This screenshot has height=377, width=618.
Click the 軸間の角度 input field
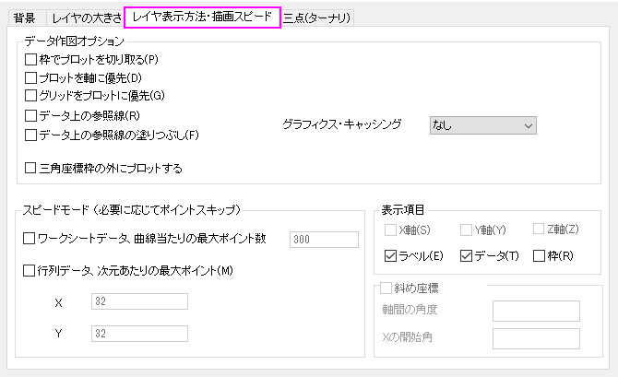[536, 311]
